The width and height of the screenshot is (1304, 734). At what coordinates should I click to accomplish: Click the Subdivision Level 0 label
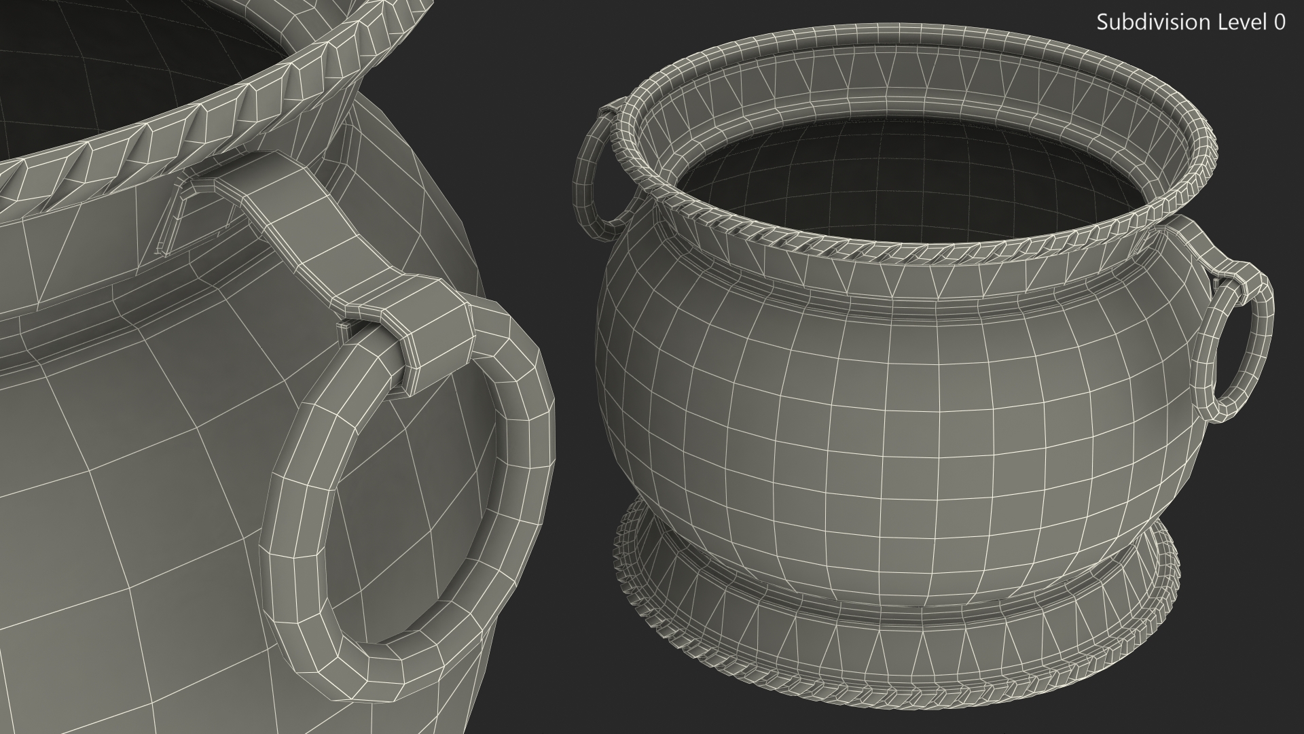1191,22
